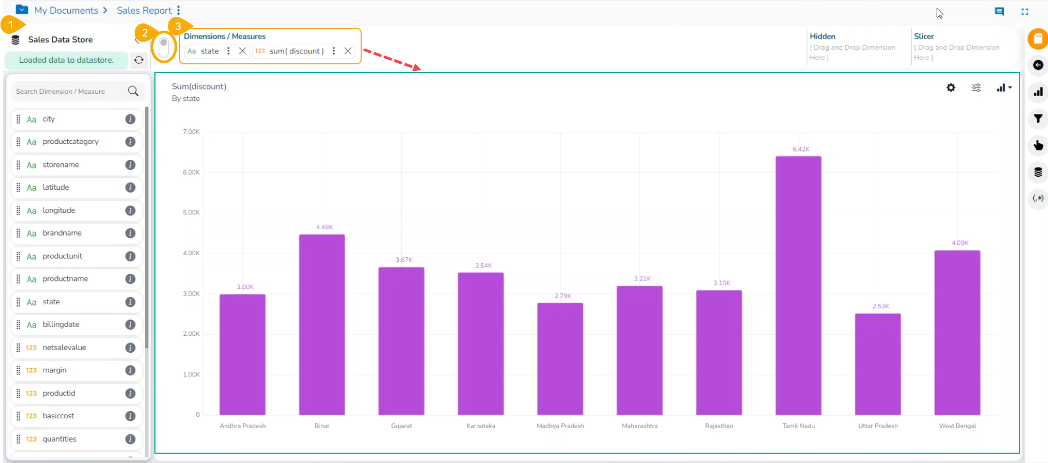
Task: Select the state dimension in field list
Action: (x=76, y=302)
